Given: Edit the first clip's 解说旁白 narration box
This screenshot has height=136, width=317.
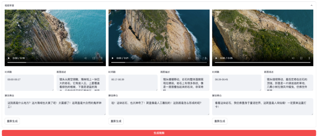Looking at the screenshot, I should (x=55, y=106).
